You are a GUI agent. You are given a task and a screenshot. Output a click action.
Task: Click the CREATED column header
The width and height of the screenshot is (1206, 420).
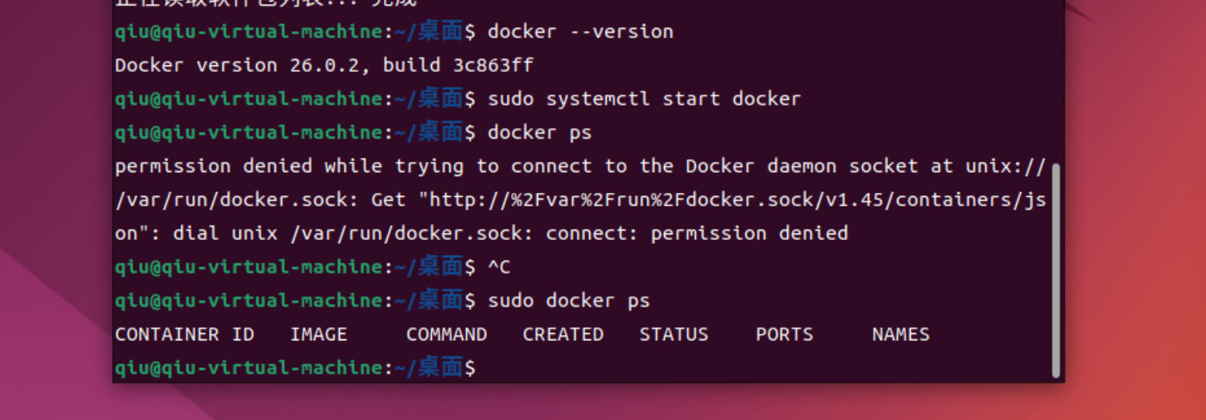pos(563,334)
